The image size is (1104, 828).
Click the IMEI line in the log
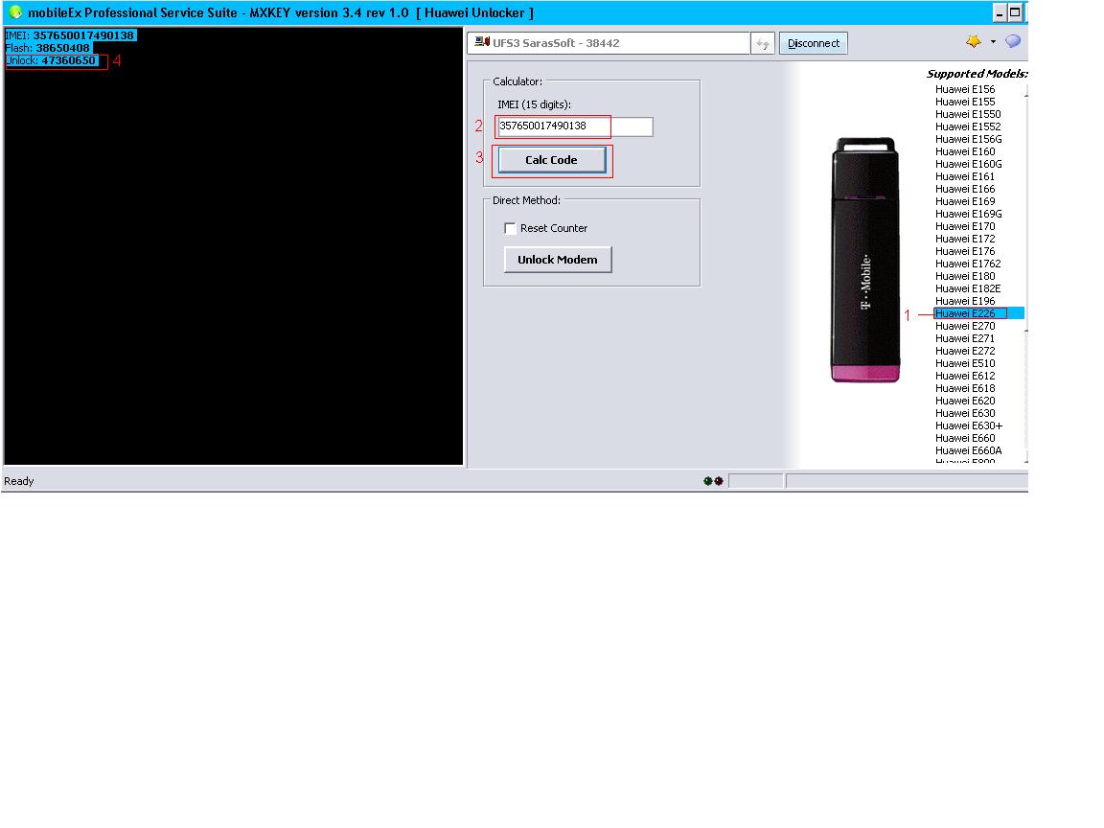(70, 35)
